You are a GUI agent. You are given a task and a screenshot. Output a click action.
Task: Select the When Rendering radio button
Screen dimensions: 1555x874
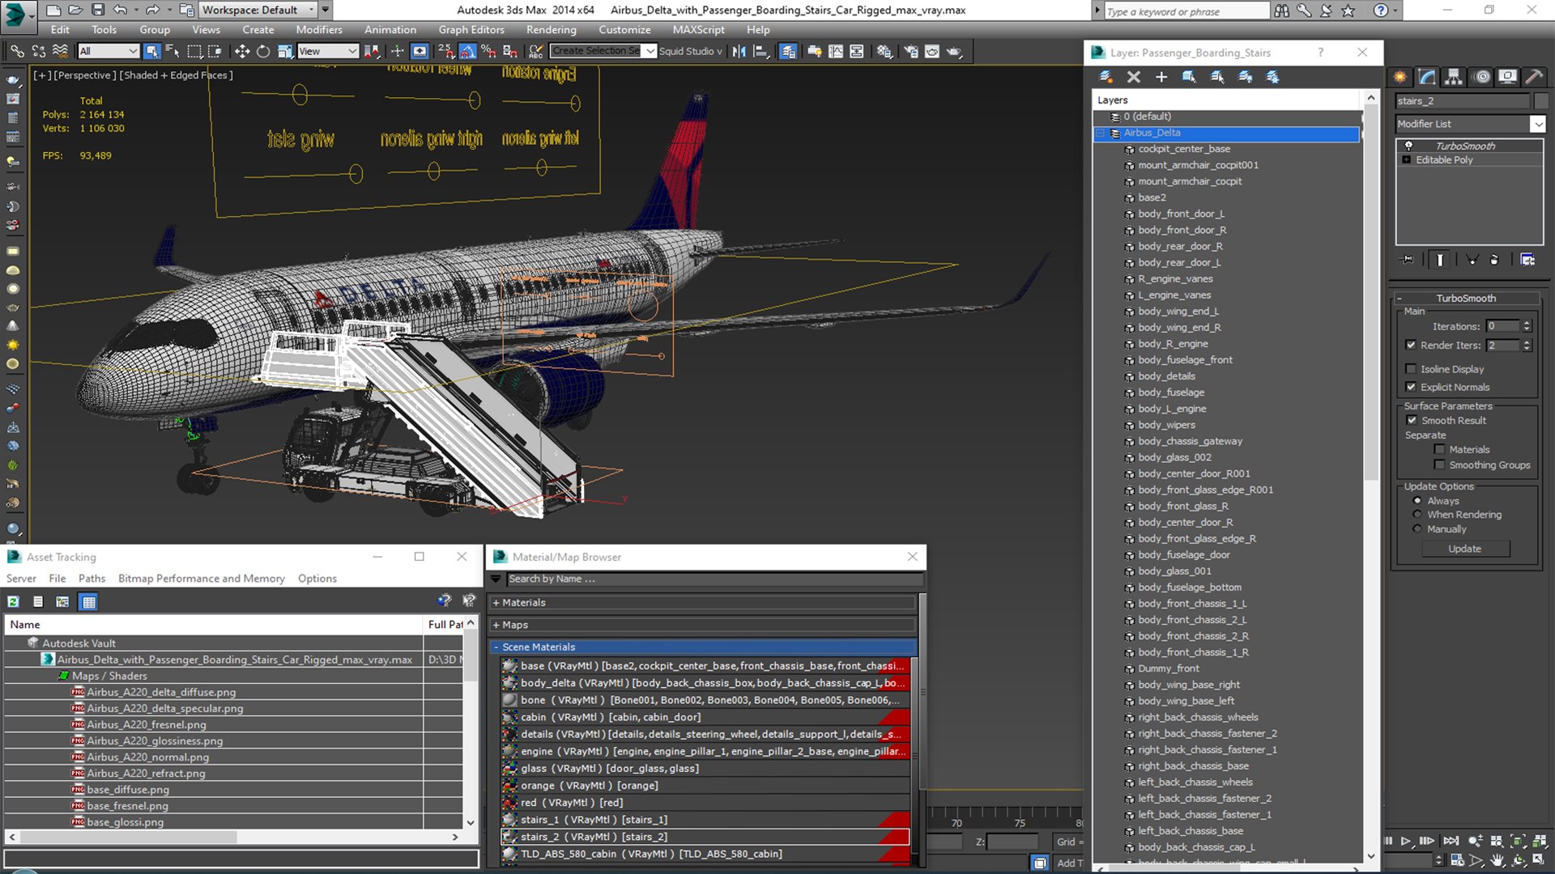click(1417, 515)
